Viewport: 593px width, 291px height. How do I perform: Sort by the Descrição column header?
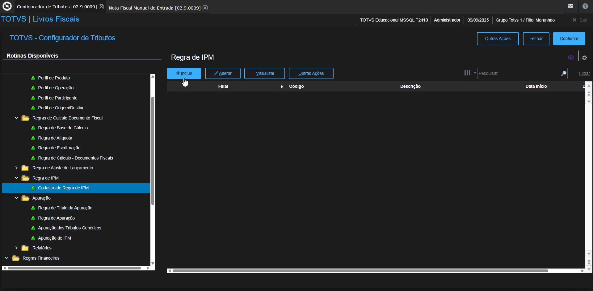[410, 87]
